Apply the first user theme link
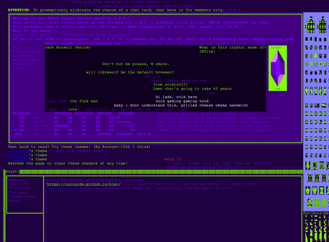This screenshot has height=242, width=329. [18, 151]
